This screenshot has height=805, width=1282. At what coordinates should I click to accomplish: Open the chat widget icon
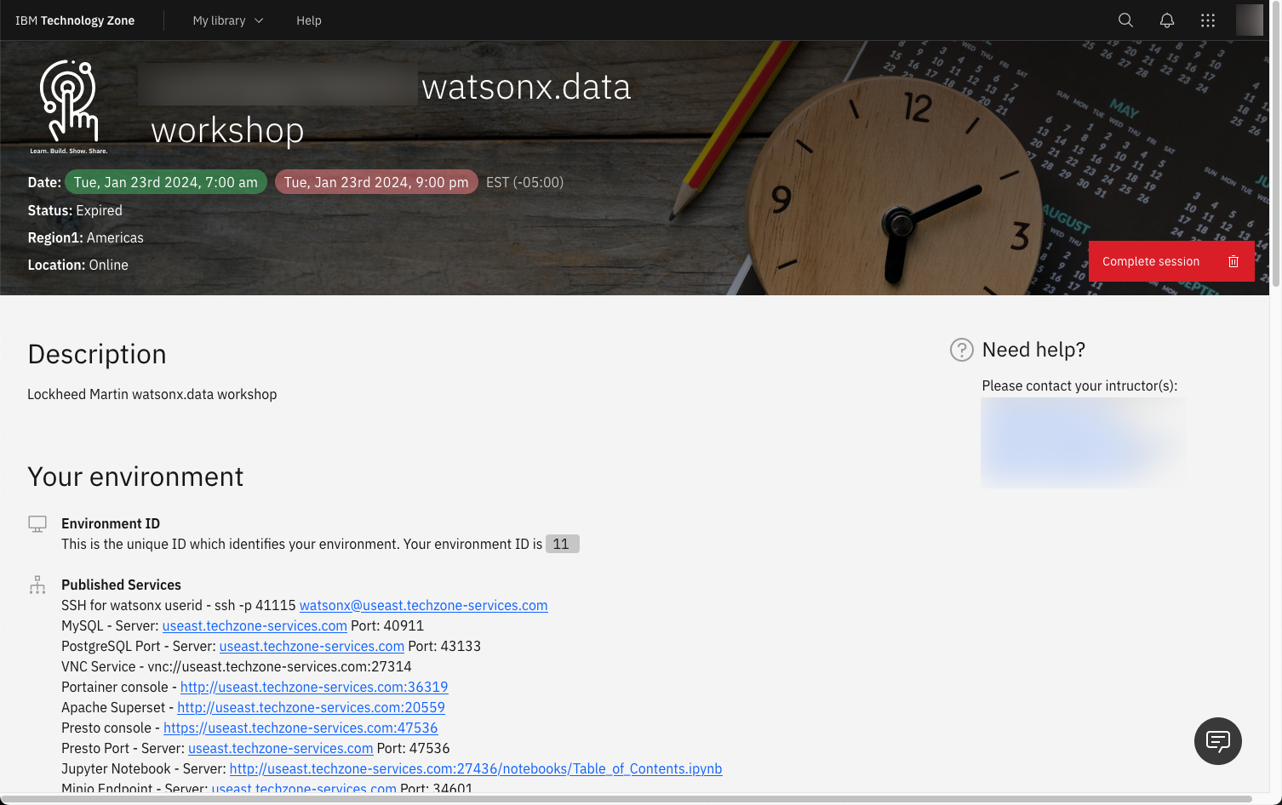1218,741
